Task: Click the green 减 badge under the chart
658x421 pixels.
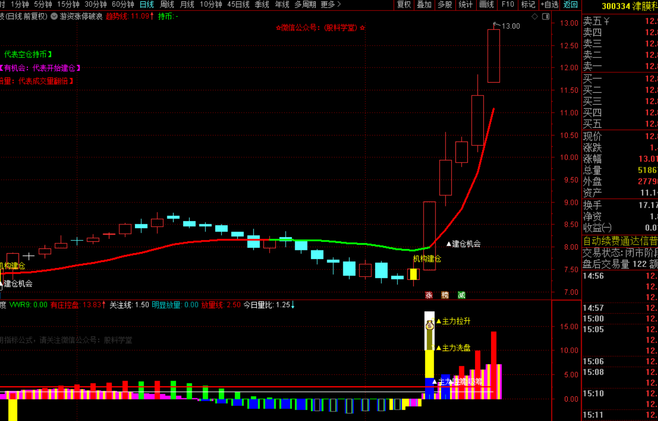Action: [461, 295]
